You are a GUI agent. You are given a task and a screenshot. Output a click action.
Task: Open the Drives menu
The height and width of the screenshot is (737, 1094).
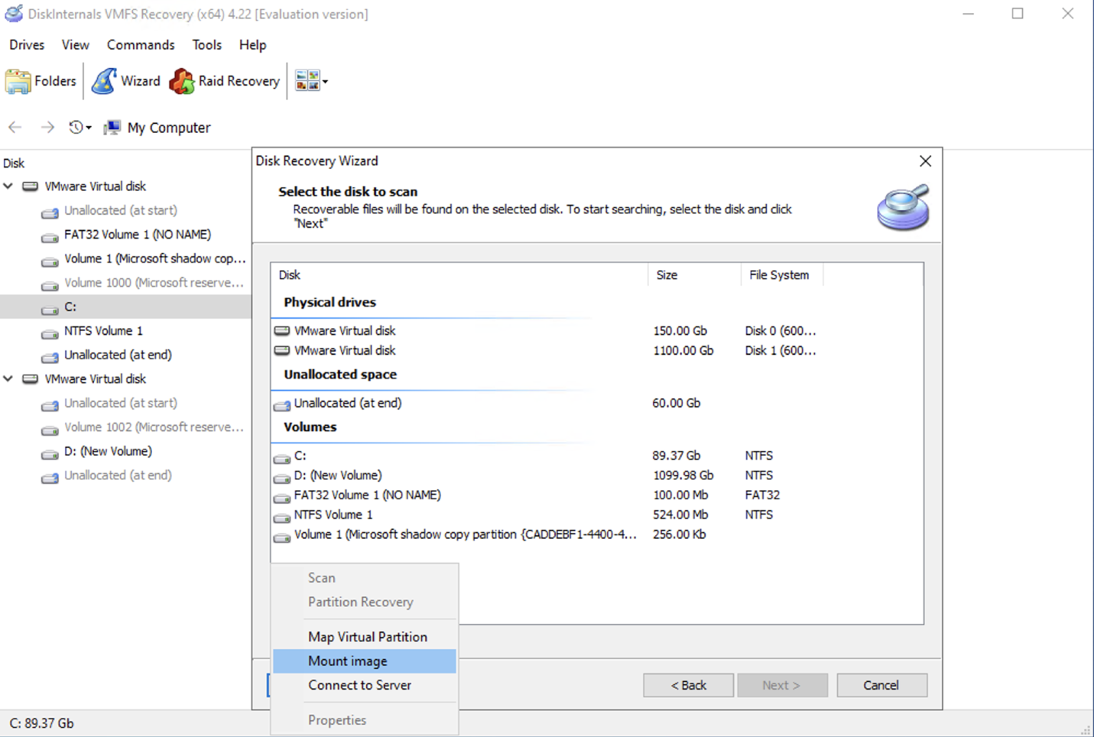tap(27, 45)
